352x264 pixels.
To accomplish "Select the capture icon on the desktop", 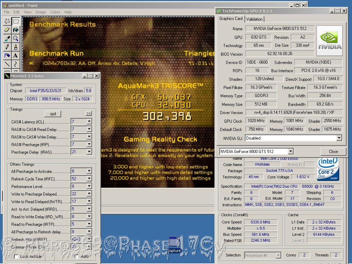I will pyautogui.click(x=174, y=245).
